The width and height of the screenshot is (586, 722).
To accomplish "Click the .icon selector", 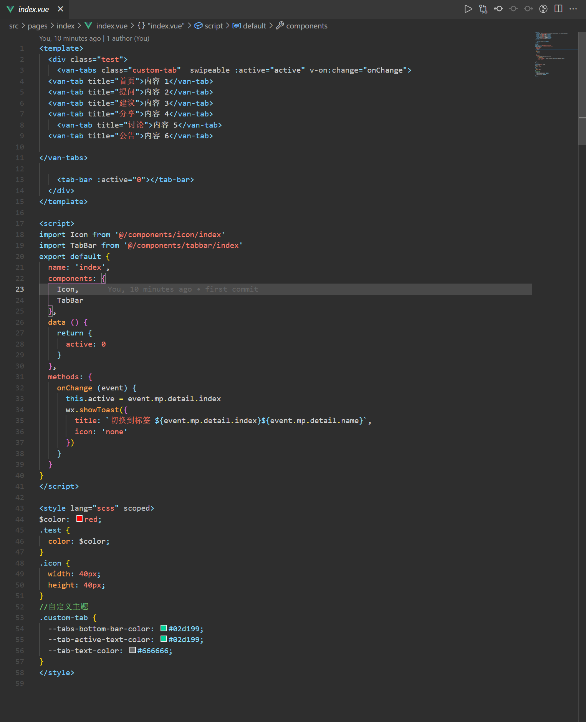I will point(50,563).
